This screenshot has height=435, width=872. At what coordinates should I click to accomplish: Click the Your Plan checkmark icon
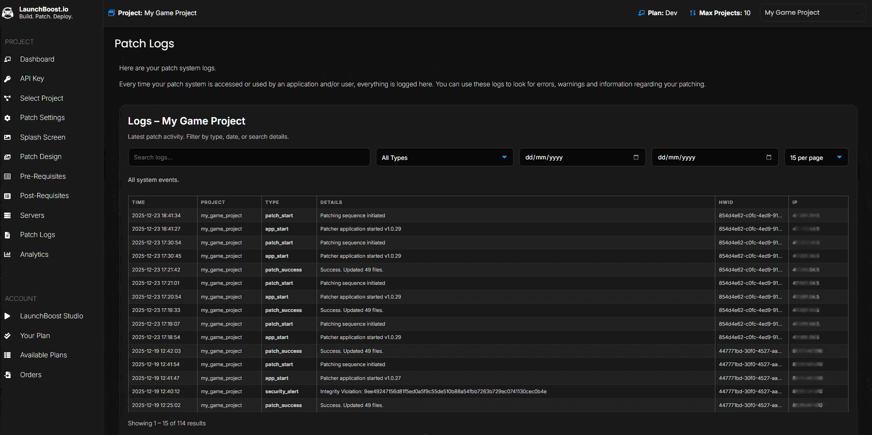[7, 336]
